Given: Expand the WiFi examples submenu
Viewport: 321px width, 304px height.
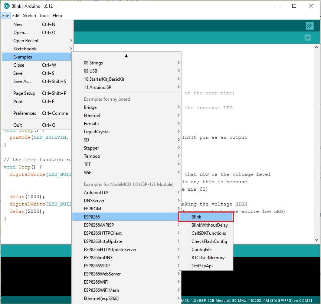Looking at the screenshot, I should [127, 173].
